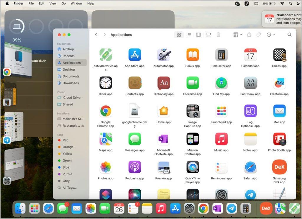
Task: Open Downloads in Finder sidebar
Action: 71,83
